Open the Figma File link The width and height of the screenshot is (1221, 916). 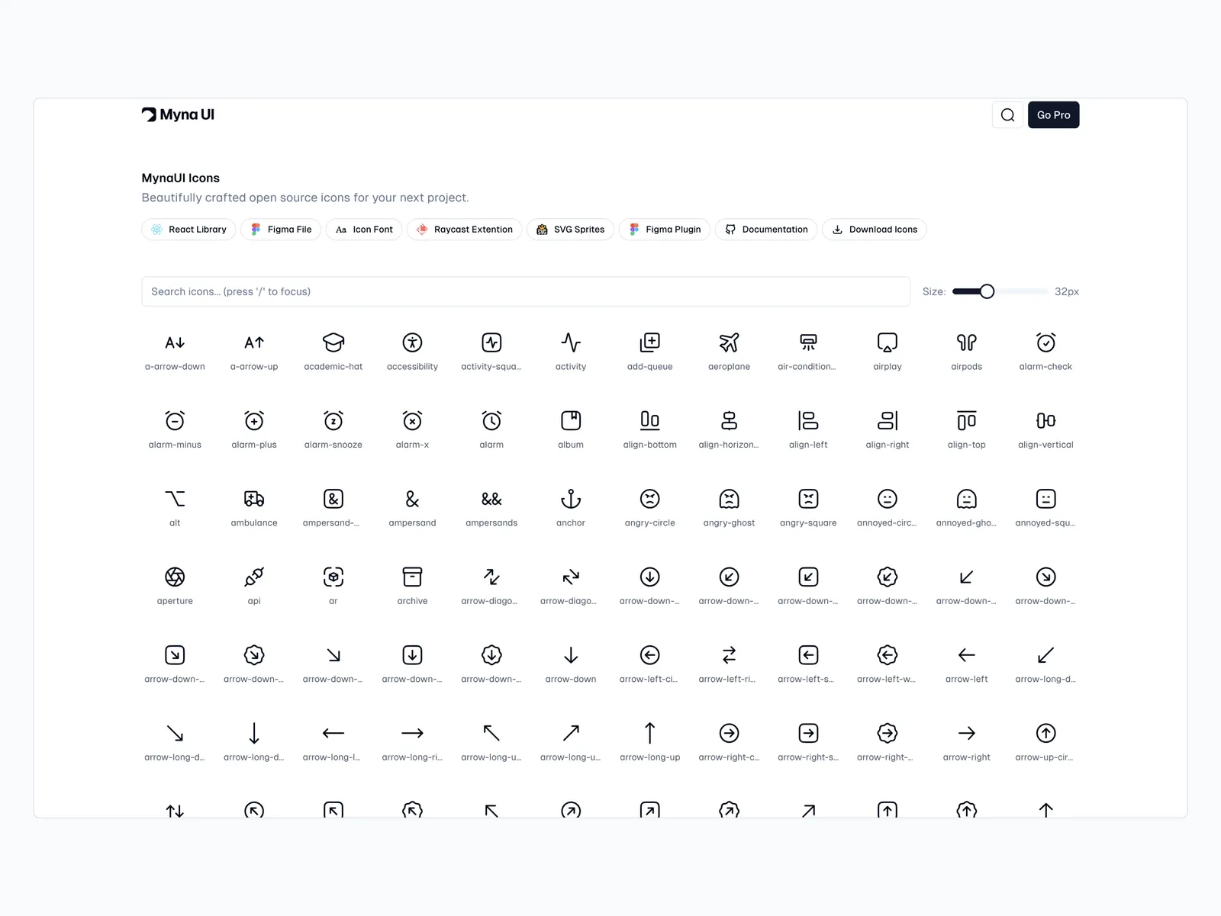[281, 230]
